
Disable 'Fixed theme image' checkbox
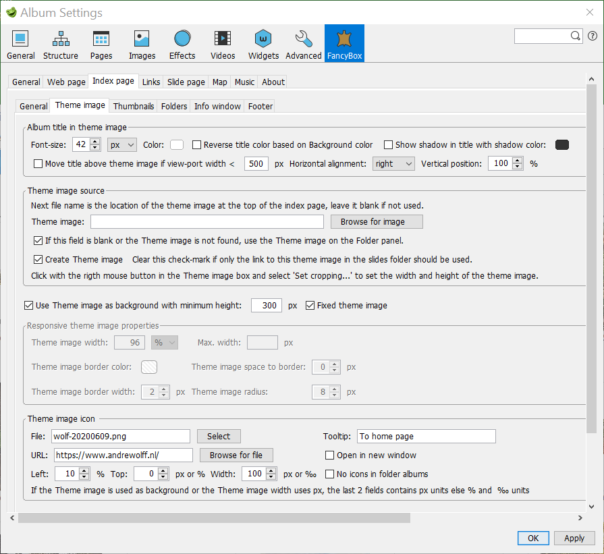click(308, 305)
